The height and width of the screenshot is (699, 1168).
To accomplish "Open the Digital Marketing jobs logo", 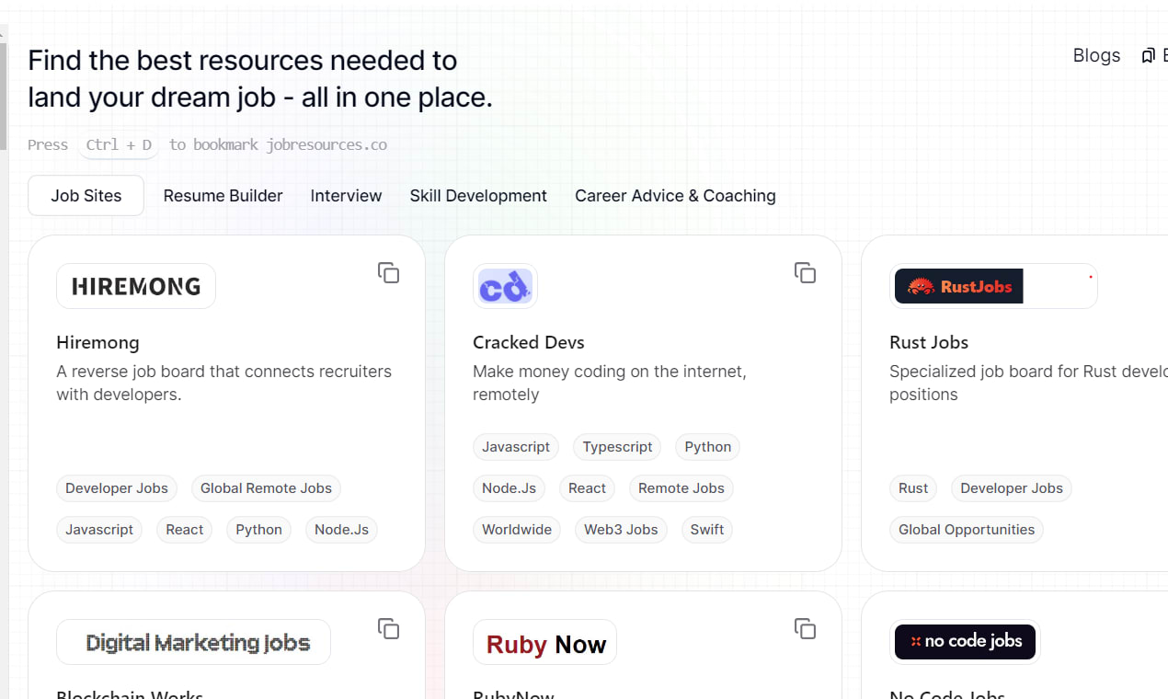I will (x=193, y=642).
